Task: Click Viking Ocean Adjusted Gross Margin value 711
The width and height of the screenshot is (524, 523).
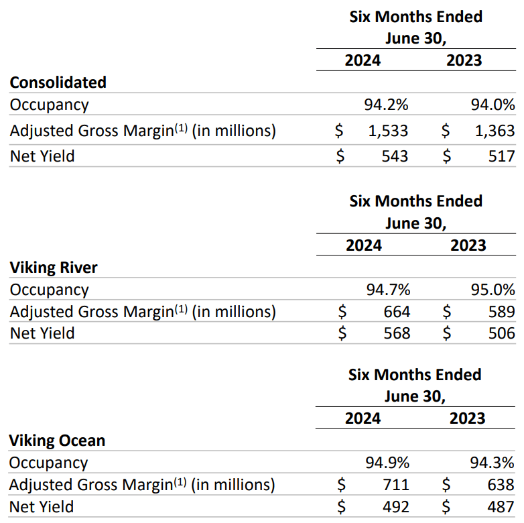Action: (395, 485)
